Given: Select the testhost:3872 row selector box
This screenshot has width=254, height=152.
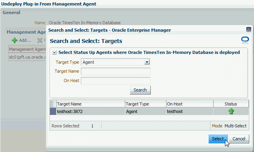Looking at the screenshot, I should point(53,111).
